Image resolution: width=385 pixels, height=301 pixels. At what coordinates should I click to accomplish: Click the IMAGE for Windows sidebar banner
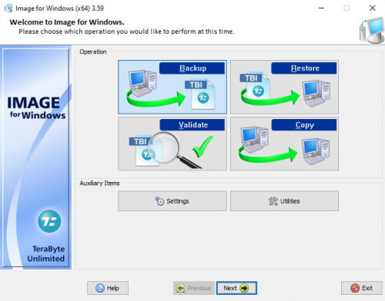coord(36,157)
